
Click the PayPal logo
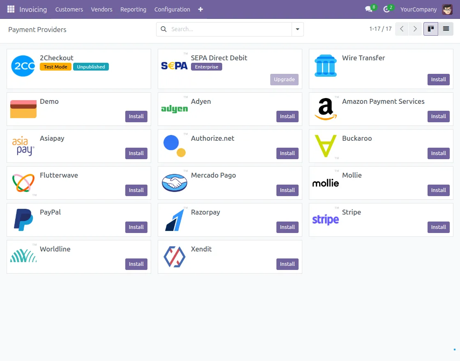[23, 220]
